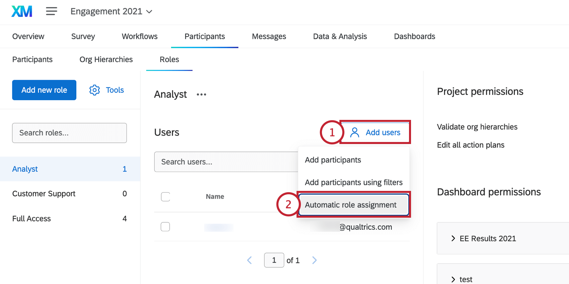The image size is (569, 284).
Task: Select Automatic role assignment from the menu
Action: pyautogui.click(x=350, y=205)
